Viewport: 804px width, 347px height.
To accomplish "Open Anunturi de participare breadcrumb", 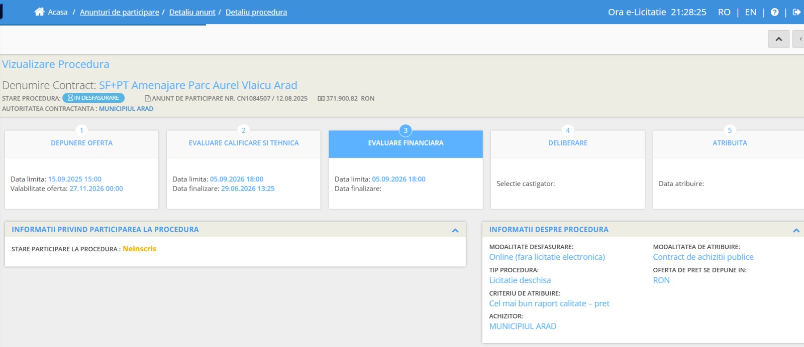I will tap(120, 12).
